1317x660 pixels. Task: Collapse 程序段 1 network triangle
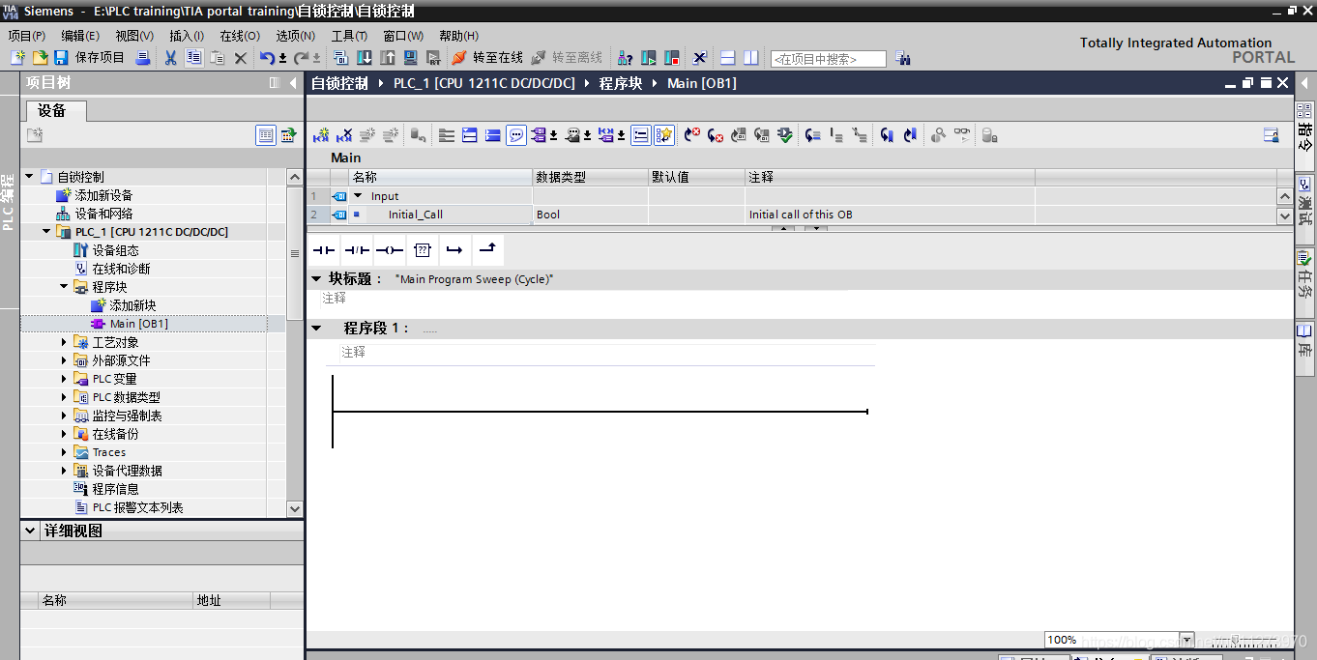click(x=316, y=329)
